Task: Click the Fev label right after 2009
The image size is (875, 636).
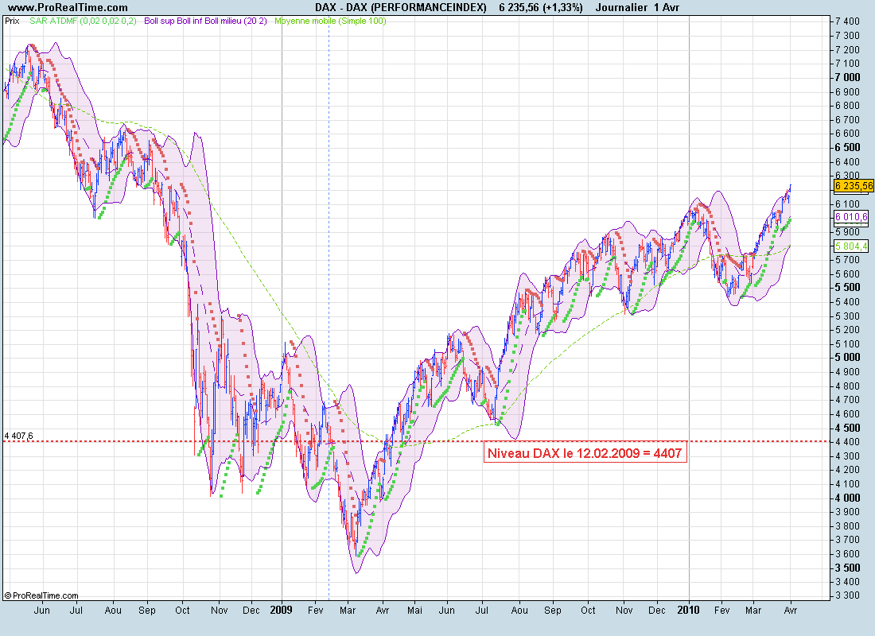Action: (316, 611)
